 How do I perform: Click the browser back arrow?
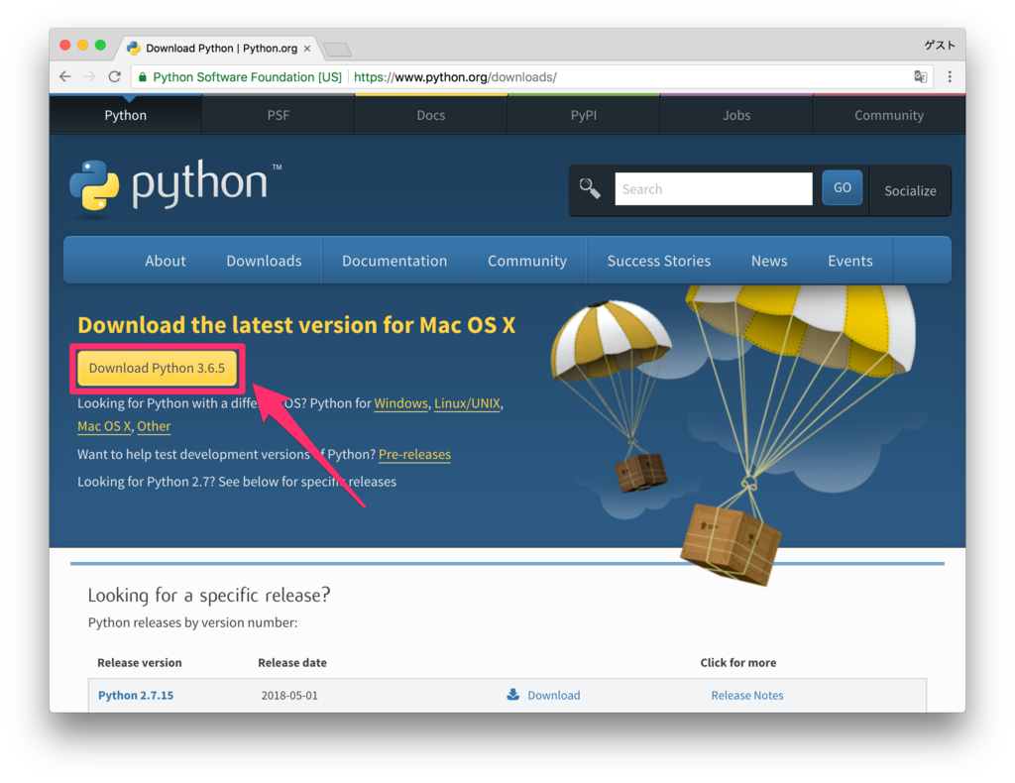[x=65, y=77]
